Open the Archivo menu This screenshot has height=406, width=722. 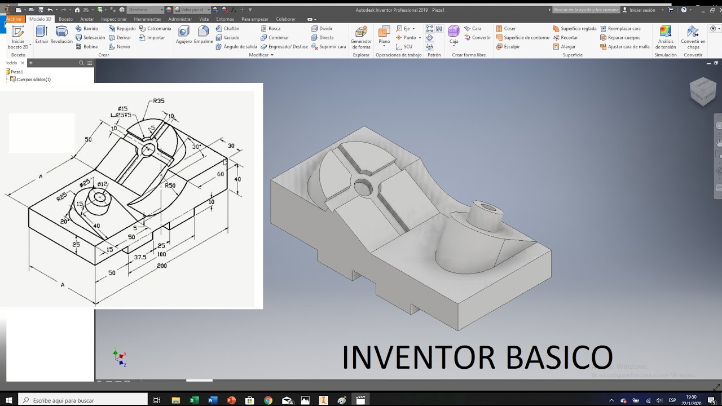coord(14,19)
